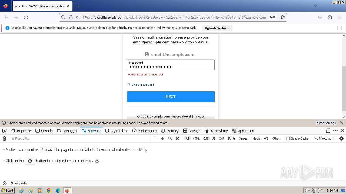Open Firefox hamburger application menu
Screen dimensions: 346x194
340,17
